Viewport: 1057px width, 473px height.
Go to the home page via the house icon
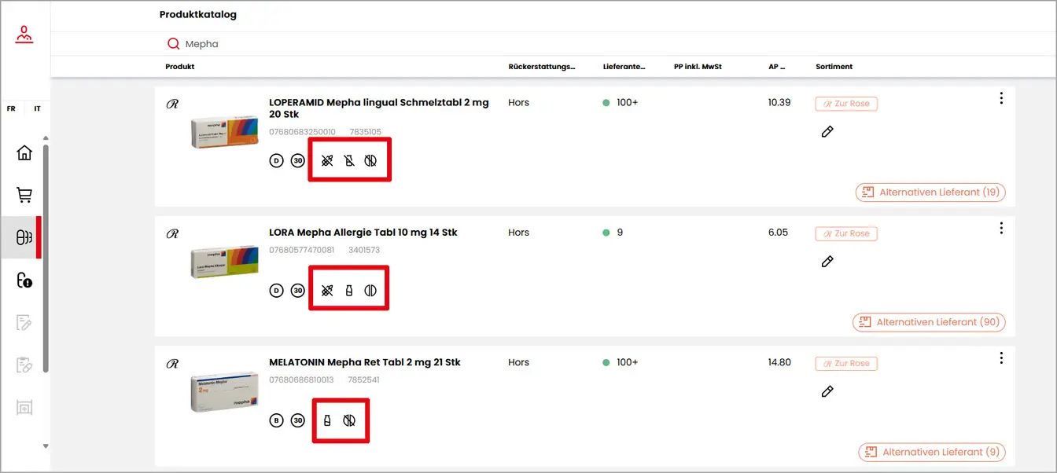pos(24,152)
